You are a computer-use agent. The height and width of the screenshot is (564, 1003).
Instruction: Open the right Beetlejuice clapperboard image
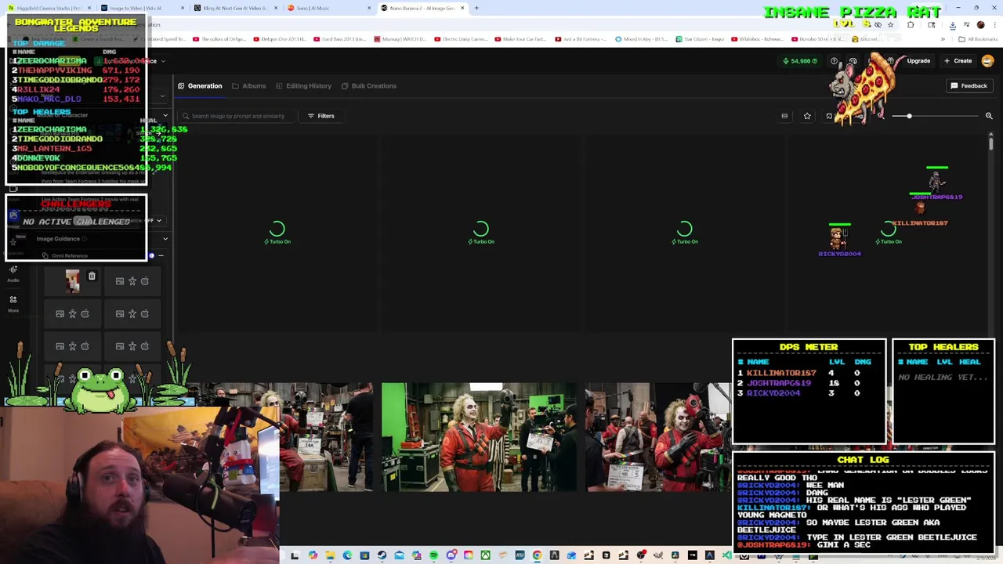tap(658, 437)
